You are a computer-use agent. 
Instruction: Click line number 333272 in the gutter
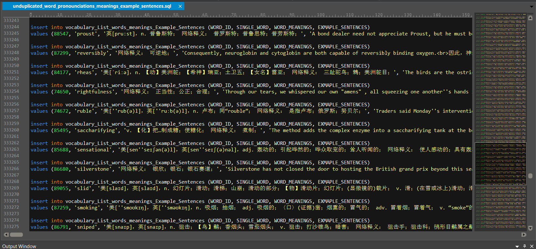coord(11,207)
